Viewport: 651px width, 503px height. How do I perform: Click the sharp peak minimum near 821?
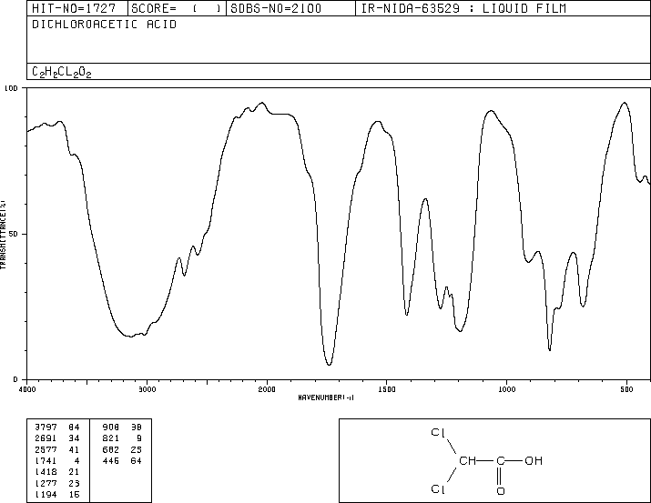pos(550,350)
